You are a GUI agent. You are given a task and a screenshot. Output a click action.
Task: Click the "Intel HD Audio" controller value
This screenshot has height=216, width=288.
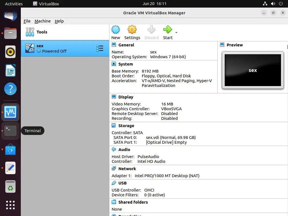pos(151,161)
